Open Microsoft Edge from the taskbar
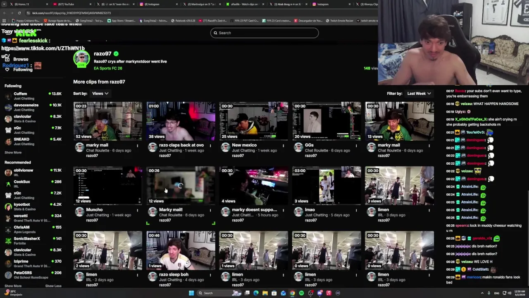Screen dimensions: 529x298 [x=256, y=293]
